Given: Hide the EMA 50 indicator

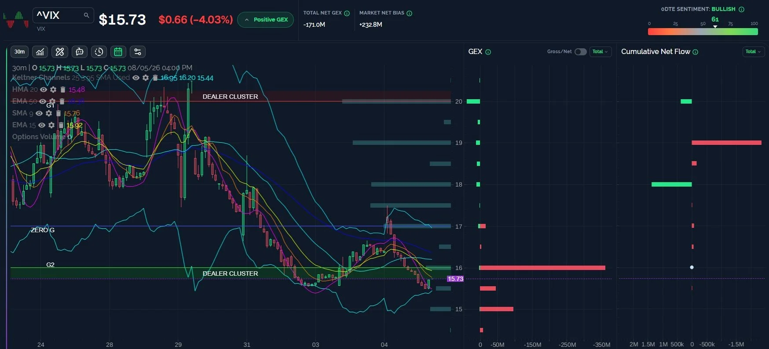Looking at the screenshot, I should 43,101.
